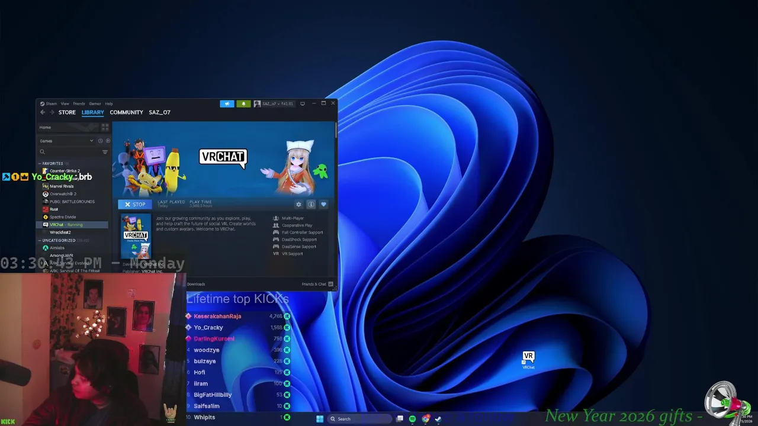Open the Help menu
Image resolution: width=758 pixels, height=426 pixels.
coord(109,104)
